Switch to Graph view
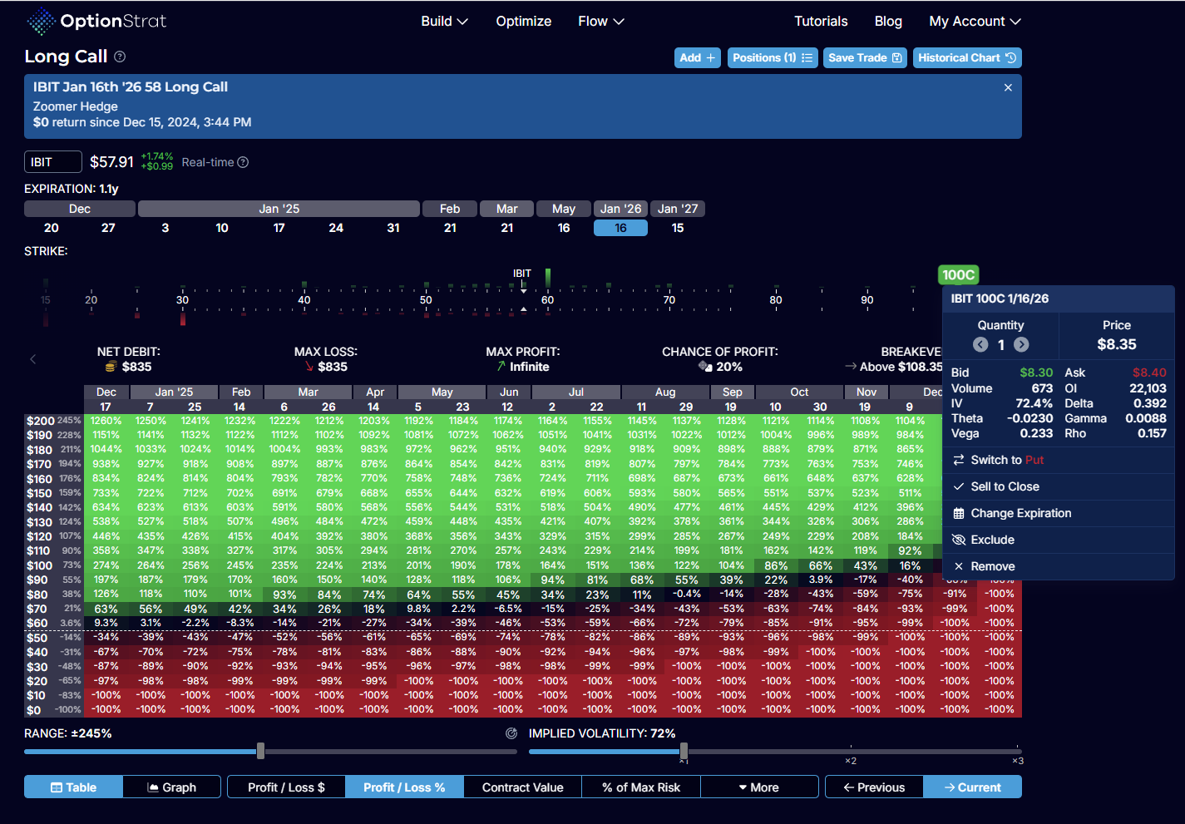The height and width of the screenshot is (824, 1185). (x=172, y=787)
